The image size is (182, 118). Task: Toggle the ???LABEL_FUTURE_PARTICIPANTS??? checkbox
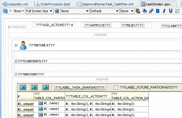pos(115,87)
